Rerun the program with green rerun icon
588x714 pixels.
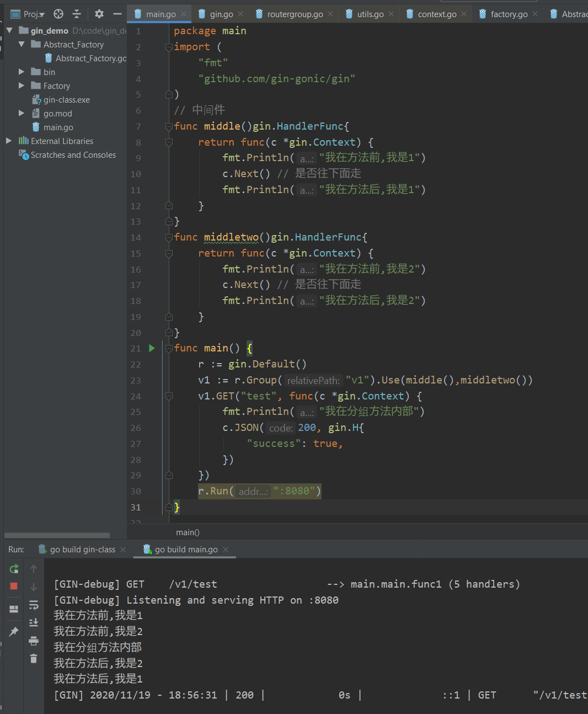[14, 569]
